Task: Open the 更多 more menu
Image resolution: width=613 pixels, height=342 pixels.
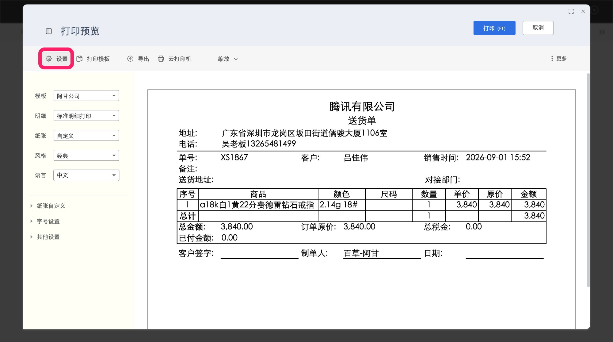Action: (559, 58)
